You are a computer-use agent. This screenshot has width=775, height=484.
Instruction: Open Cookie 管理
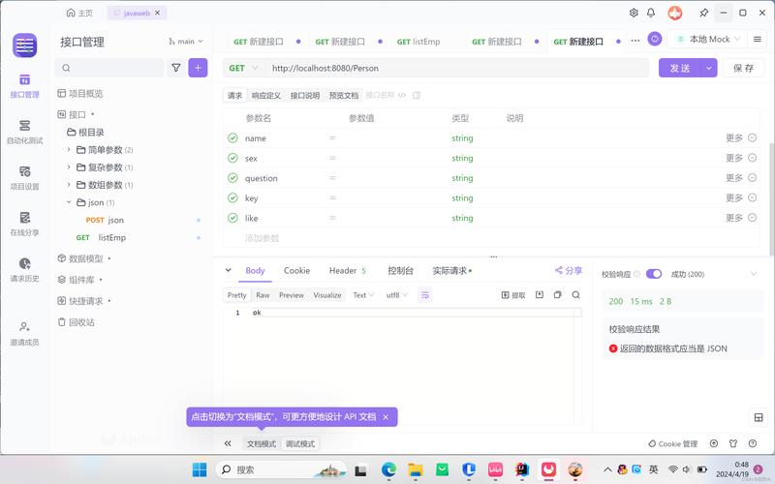coord(672,443)
